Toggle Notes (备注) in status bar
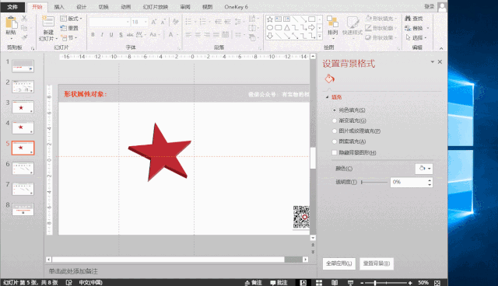The width and height of the screenshot is (498, 286). coord(253,283)
